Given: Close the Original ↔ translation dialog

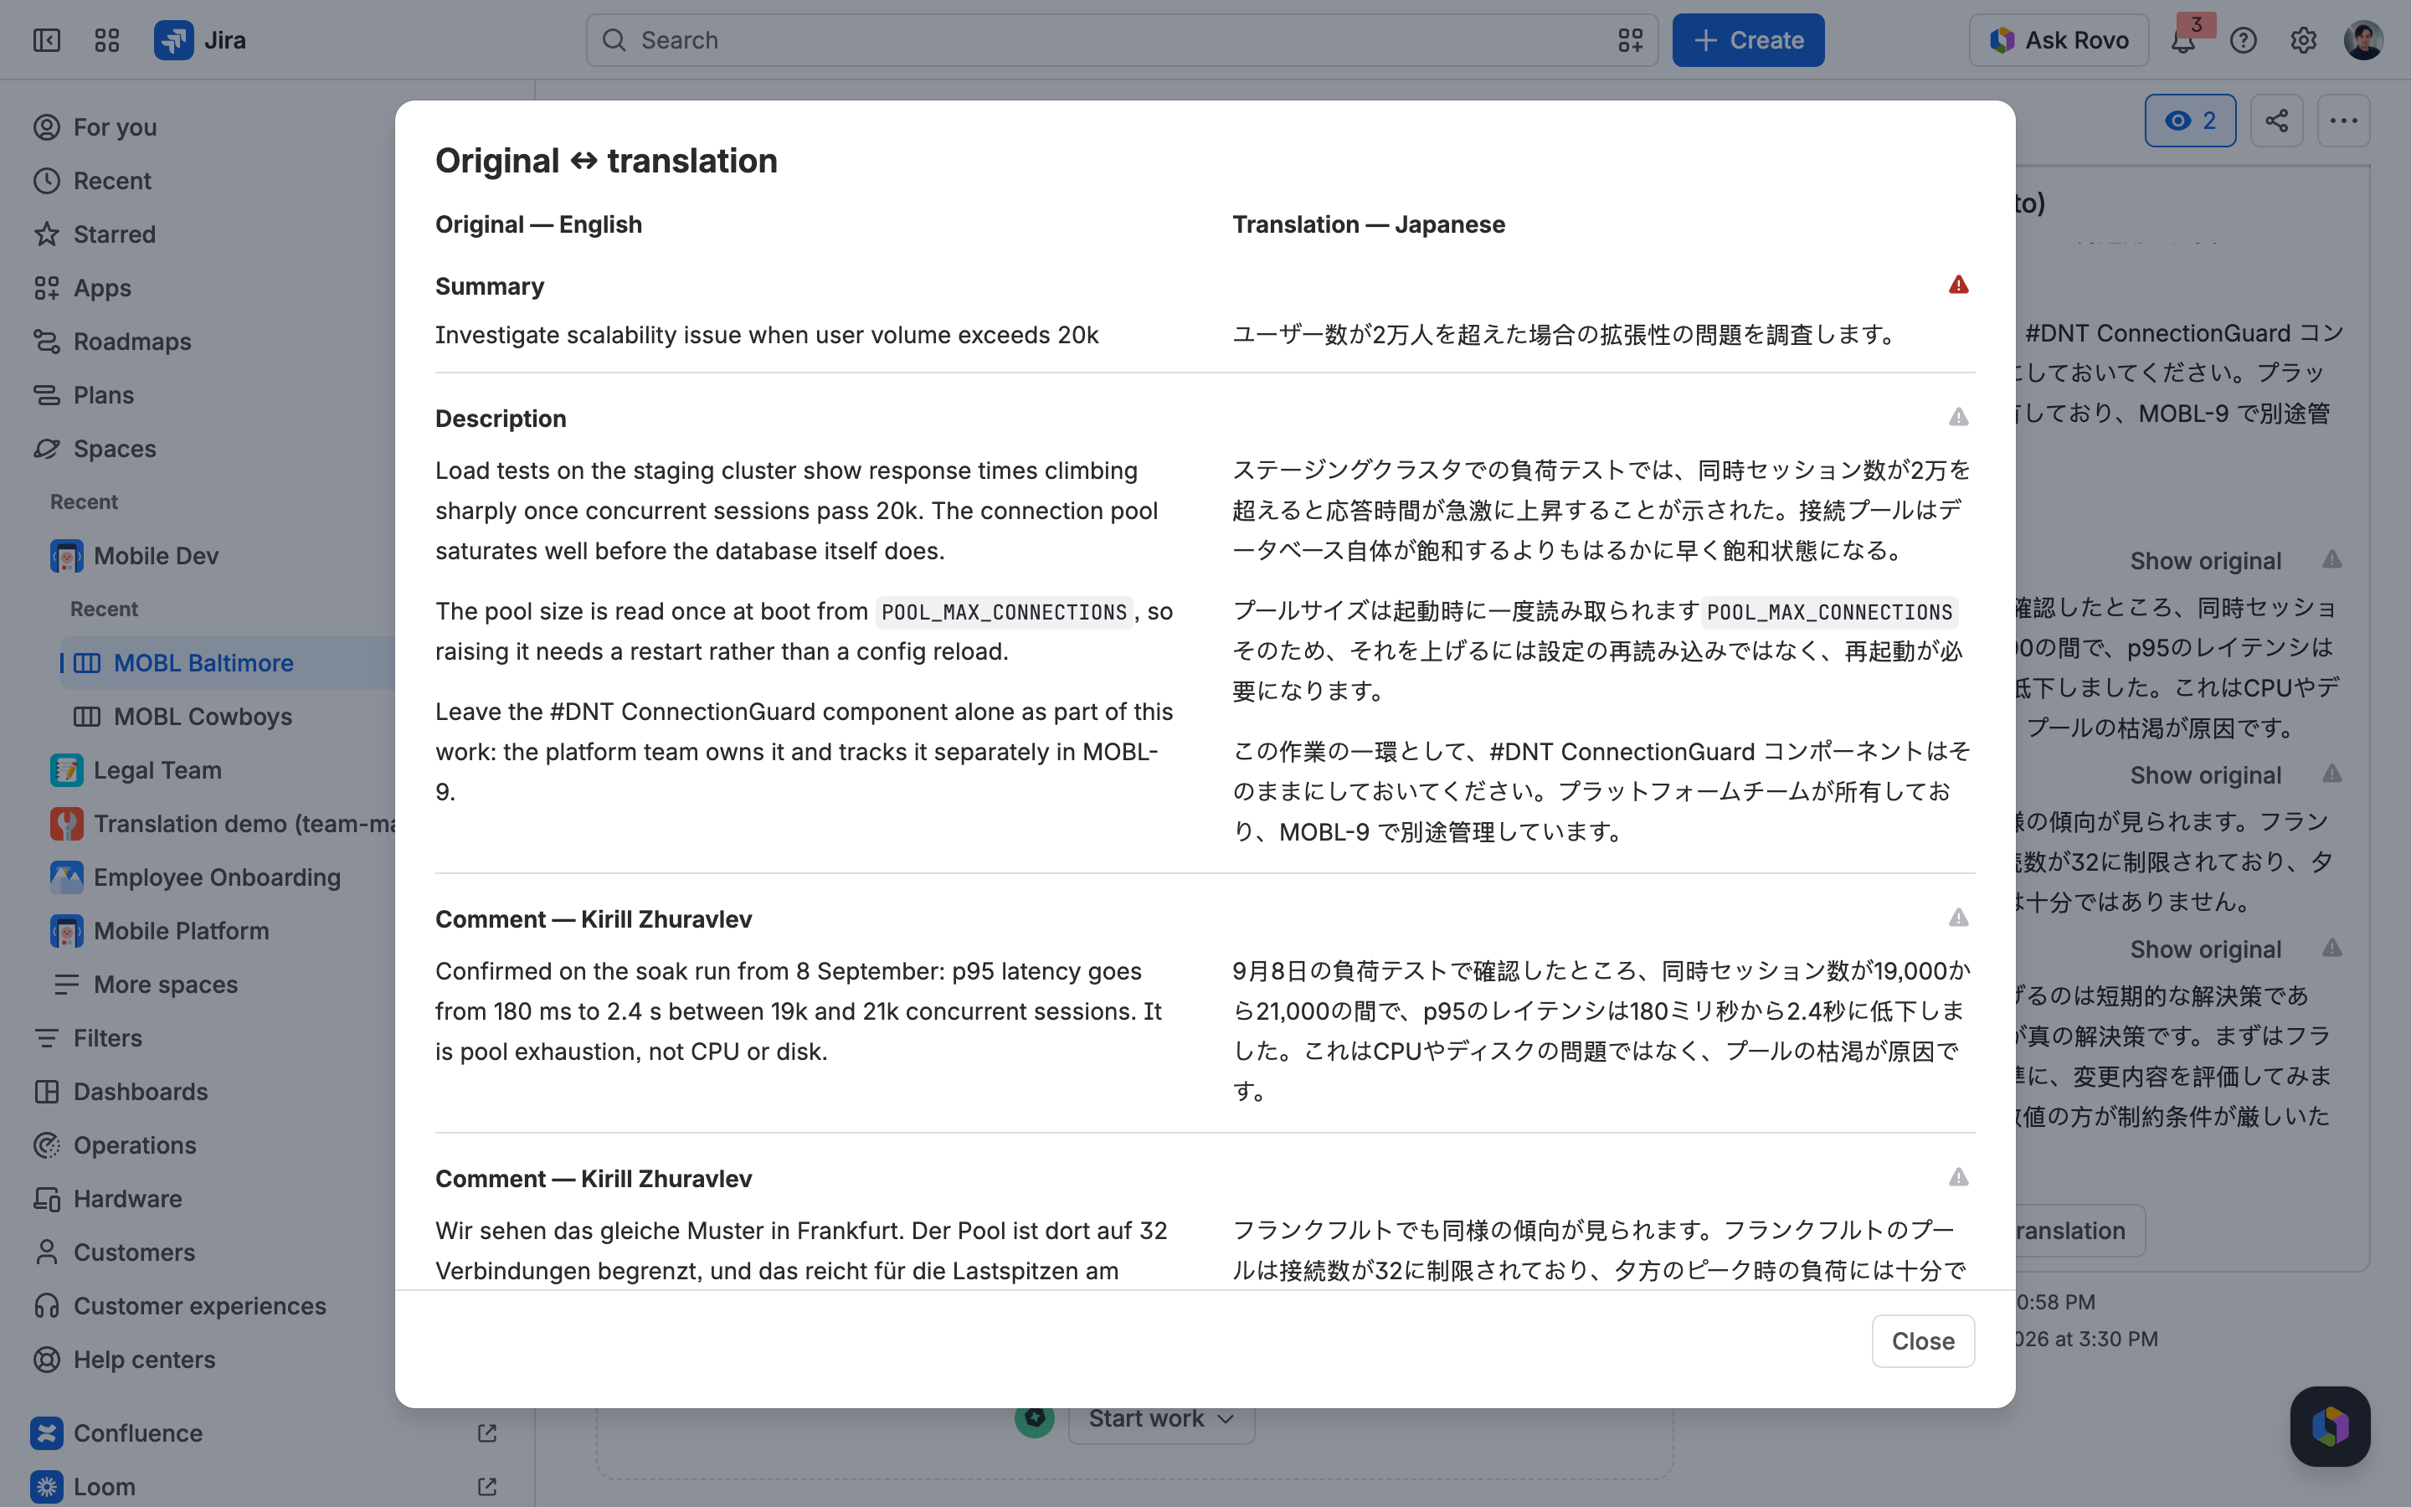Looking at the screenshot, I should [1922, 1341].
